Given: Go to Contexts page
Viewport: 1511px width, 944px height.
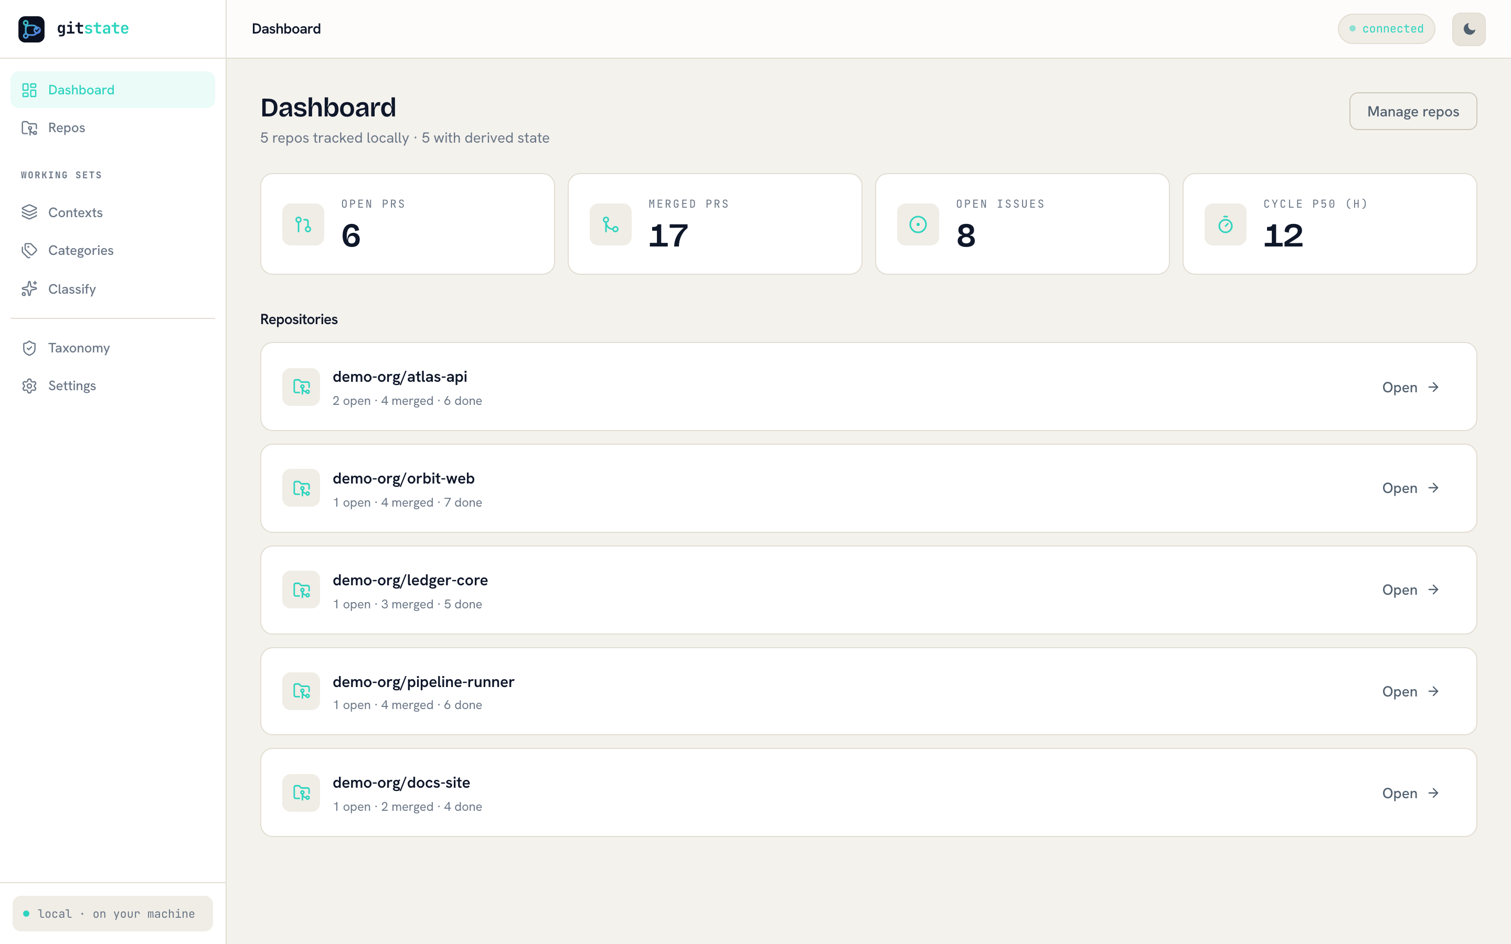Looking at the screenshot, I should click(x=112, y=213).
